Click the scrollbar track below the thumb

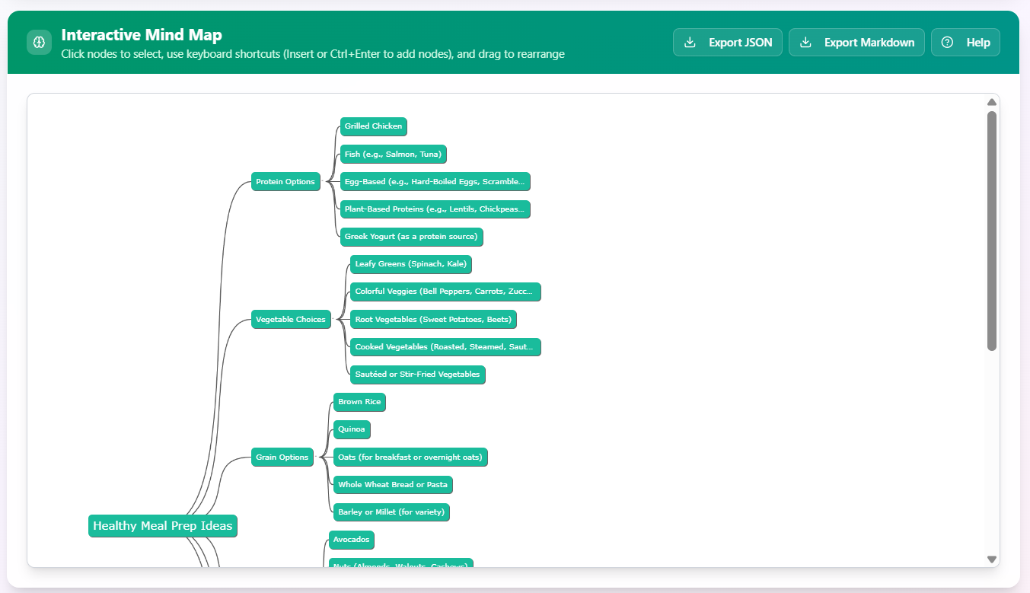click(x=991, y=457)
